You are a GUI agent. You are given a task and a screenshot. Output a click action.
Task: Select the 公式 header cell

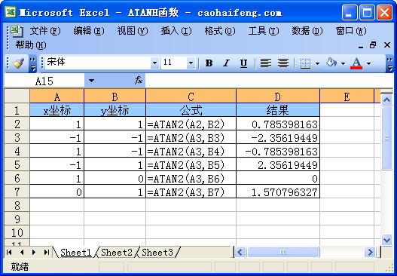[x=191, y=111]
